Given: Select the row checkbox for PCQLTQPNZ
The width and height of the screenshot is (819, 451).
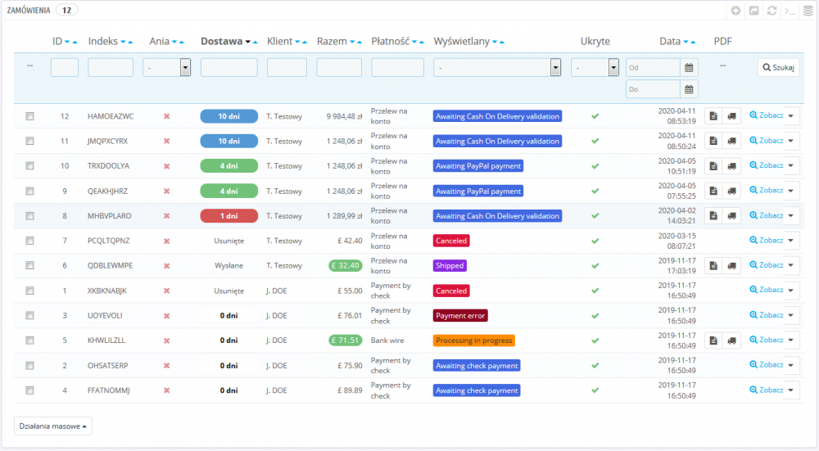Looking at the screenshot, I should tap(29, 241).
